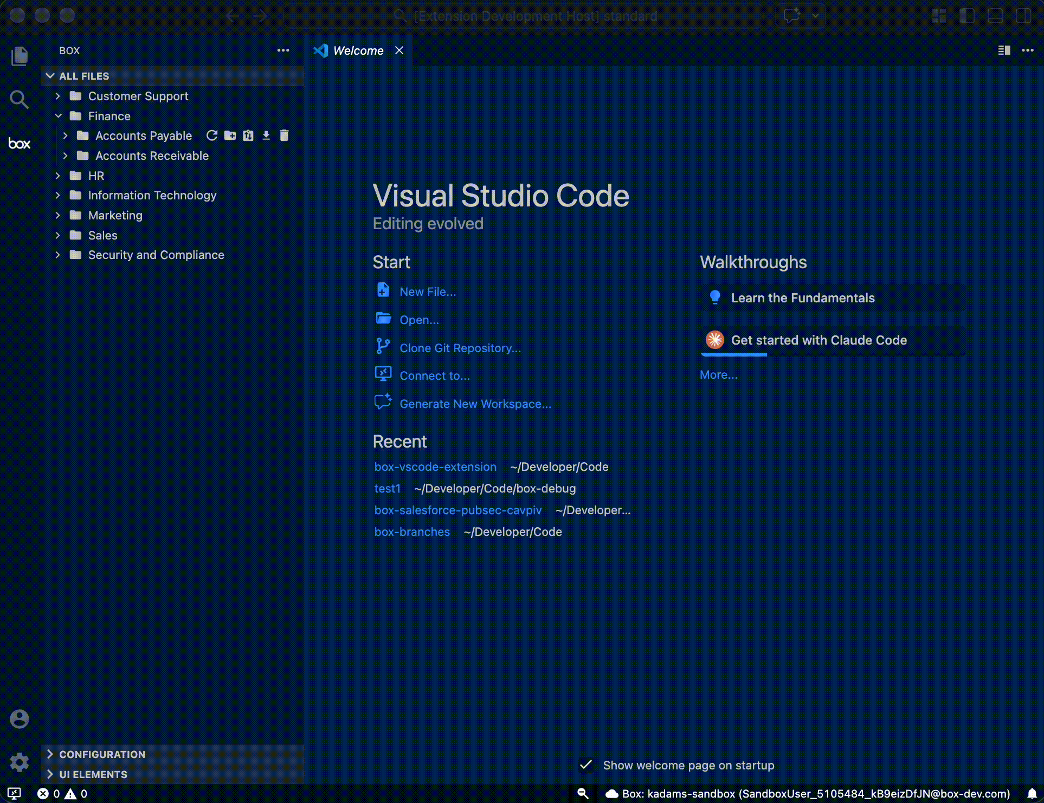
Task: Open the recent box-branches workspace
Action: (412, 532)
